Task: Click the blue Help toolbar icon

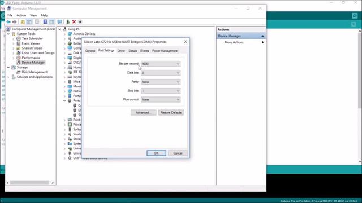Action: pyautogui.click(x=45, y=21)
